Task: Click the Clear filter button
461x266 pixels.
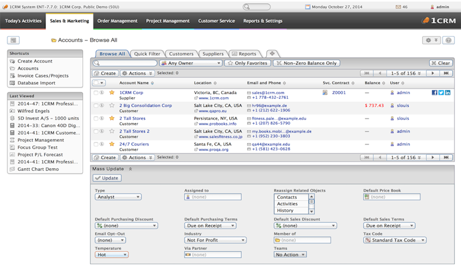Action: pyautogui.click(x=441, y=63)
